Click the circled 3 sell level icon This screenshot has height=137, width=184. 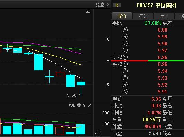[125, 44]
